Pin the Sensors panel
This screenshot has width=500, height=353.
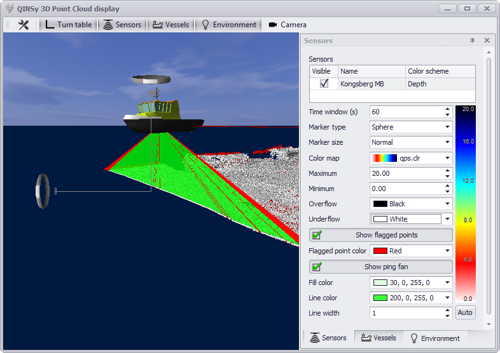tap(472, 41)
